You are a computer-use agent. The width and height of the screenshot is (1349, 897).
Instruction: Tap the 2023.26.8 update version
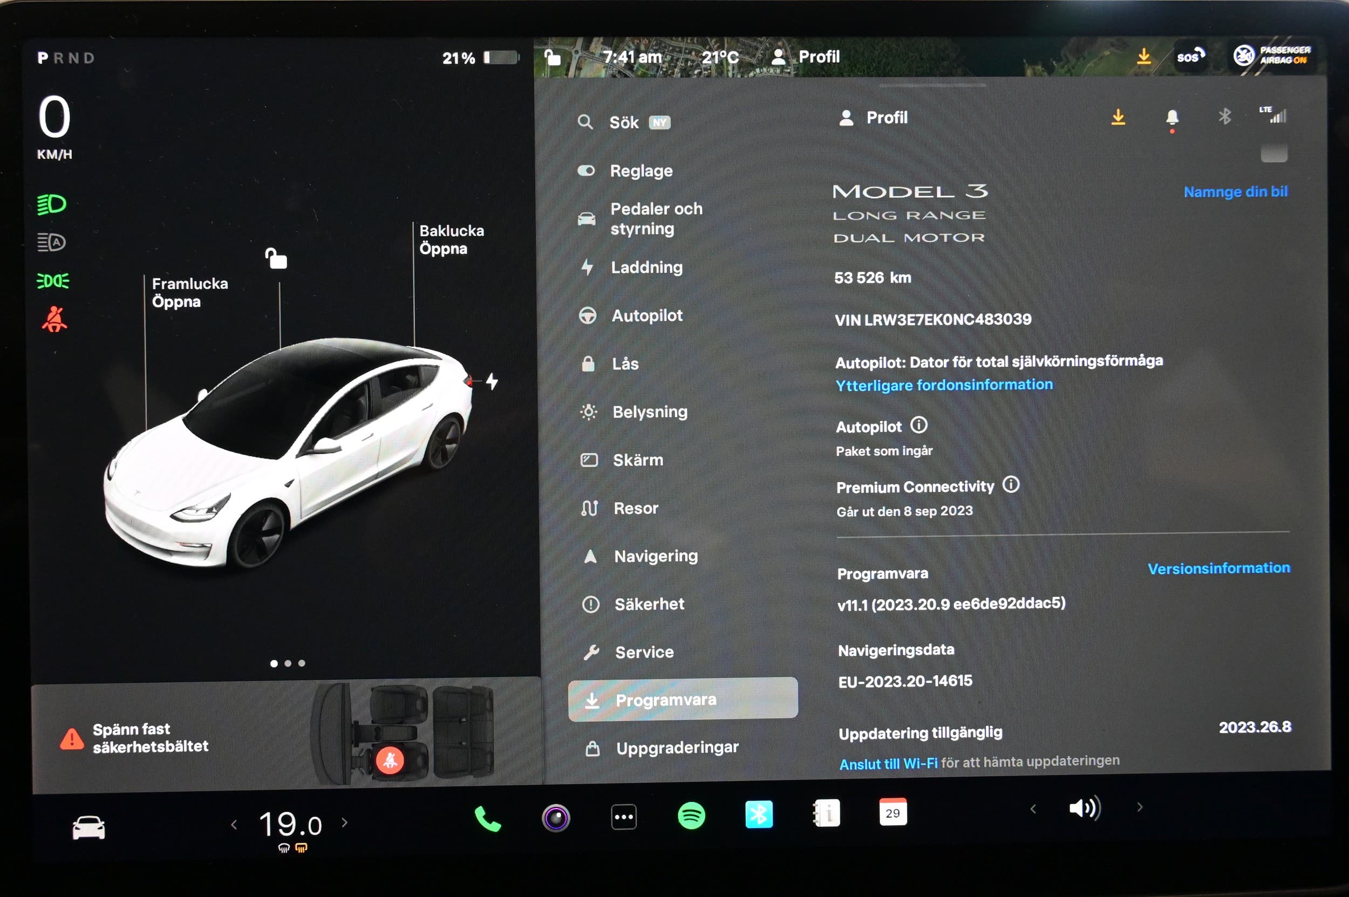point(1255,727)
